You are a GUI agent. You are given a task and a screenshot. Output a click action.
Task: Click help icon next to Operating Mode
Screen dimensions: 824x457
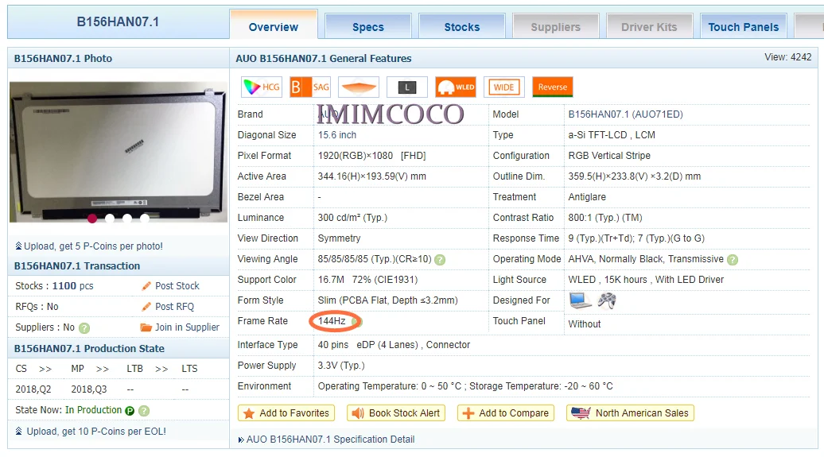(733, 259)
